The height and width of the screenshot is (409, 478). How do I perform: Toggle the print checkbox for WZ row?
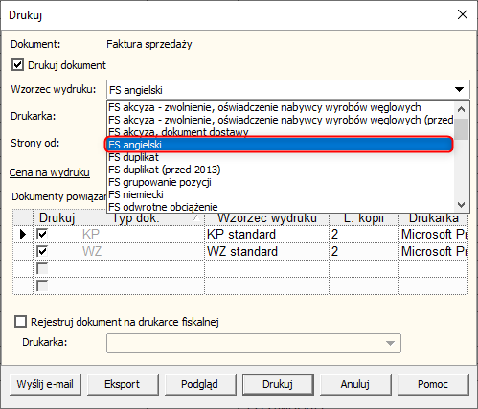click(x=42, y=251)
